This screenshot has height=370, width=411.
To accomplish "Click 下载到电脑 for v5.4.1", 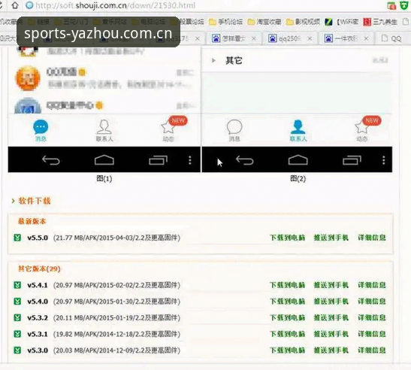I will tap(287, 285).
